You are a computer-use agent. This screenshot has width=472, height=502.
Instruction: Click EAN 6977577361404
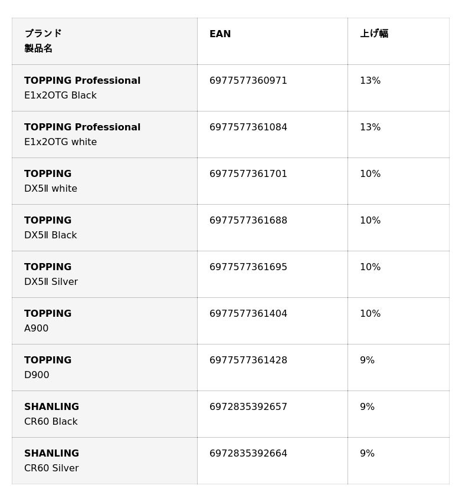pyautogui.click(x=248, y=313)
